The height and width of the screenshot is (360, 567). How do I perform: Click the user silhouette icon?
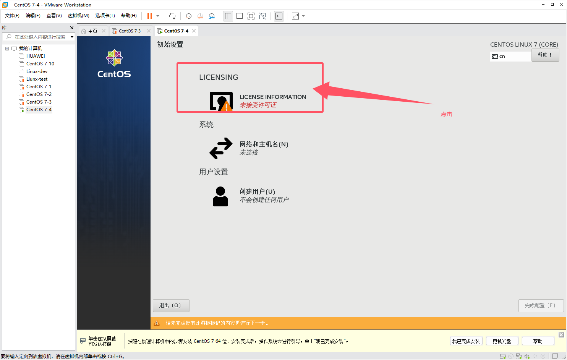[x=220, y=196]
